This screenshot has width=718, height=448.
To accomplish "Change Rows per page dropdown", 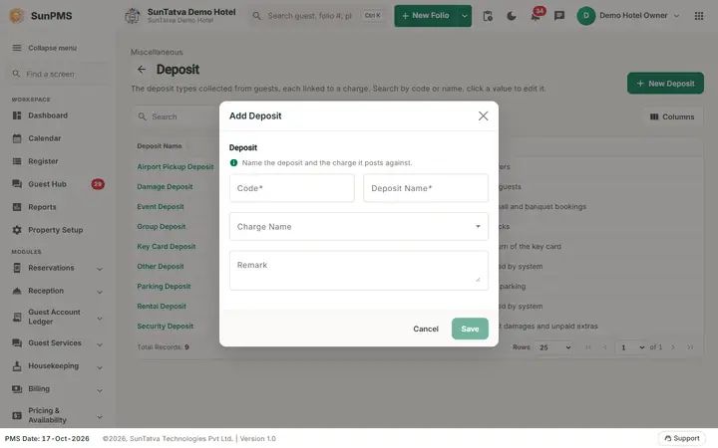I will pyautogui.click(x=553, y=347).
